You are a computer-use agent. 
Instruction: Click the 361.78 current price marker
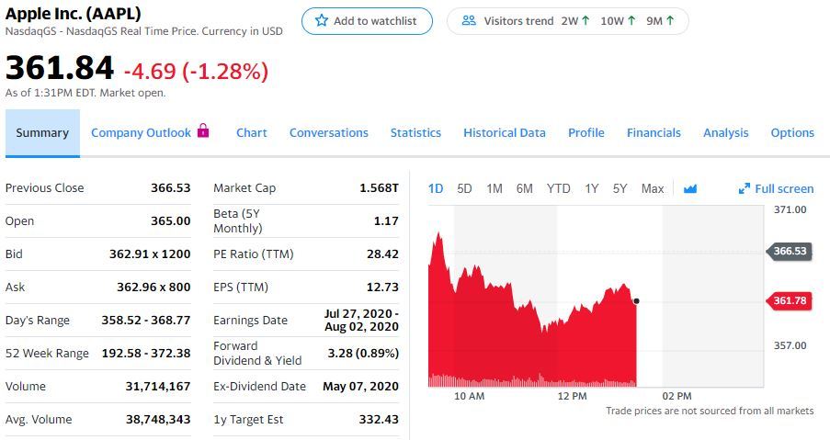[x=789, y=300]
